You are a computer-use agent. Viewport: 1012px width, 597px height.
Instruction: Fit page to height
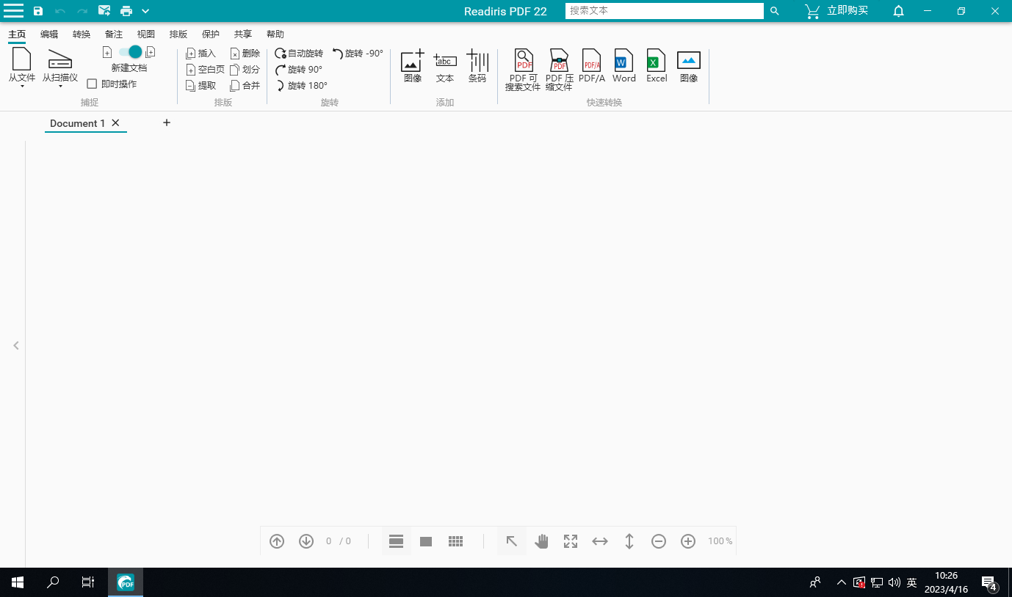[x=629, y=541]
